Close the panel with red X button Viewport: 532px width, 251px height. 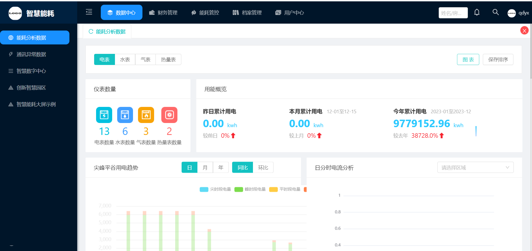(524, 31)
